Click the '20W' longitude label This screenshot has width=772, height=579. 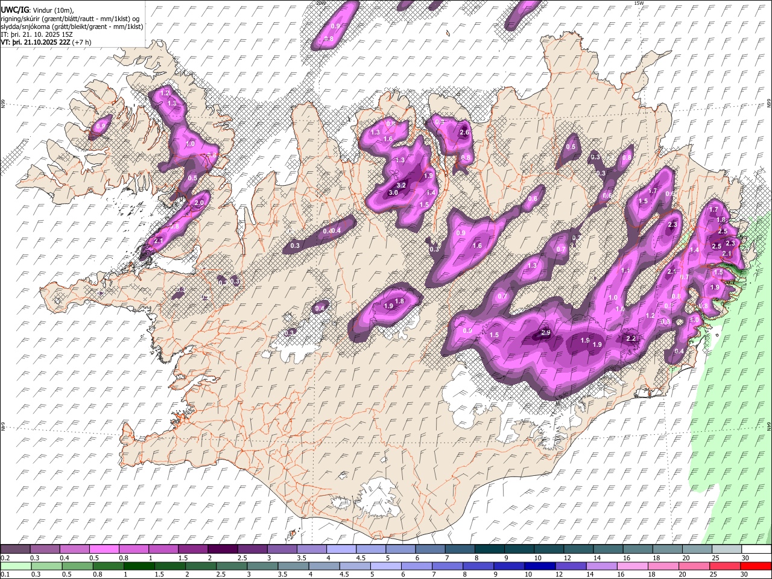click(x=320, y=3)
